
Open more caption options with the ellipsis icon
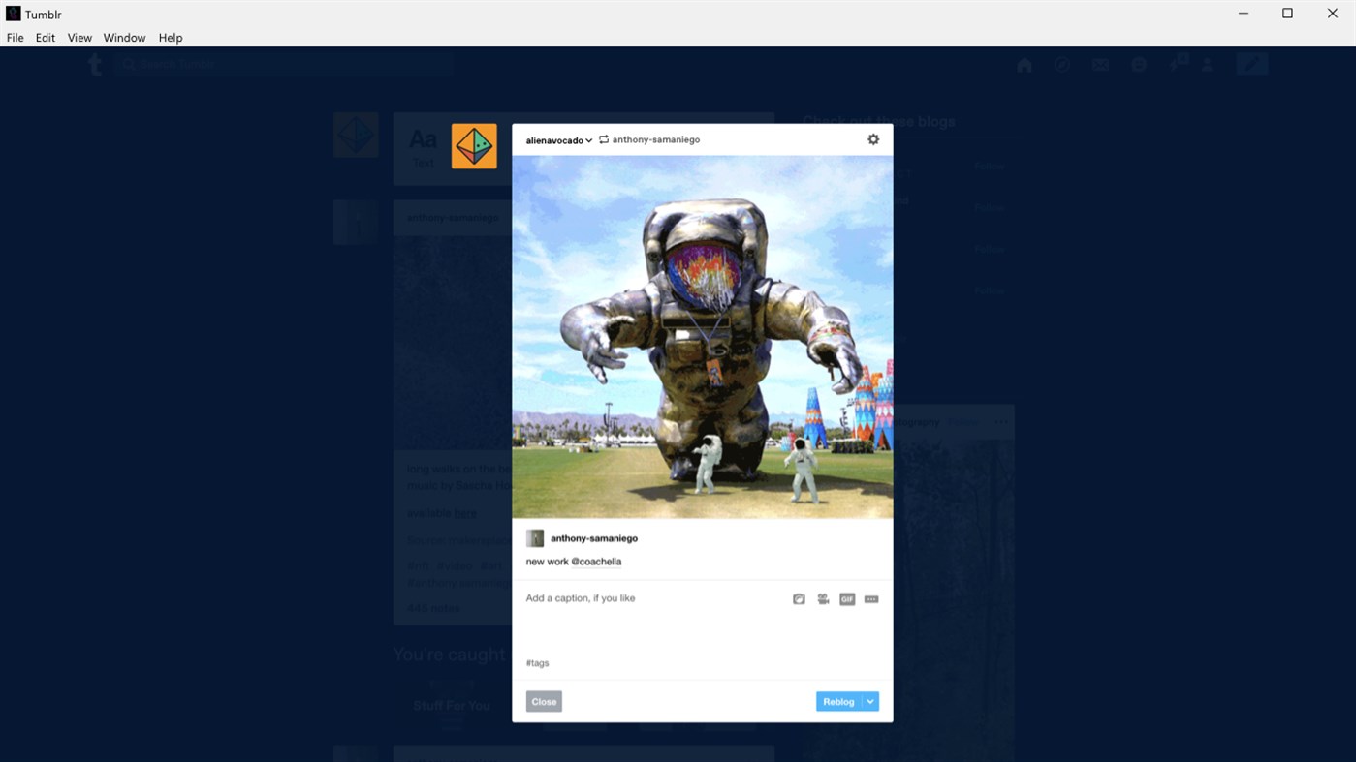coord(870,598)
